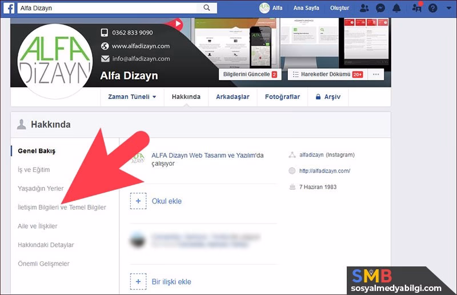Click the search magnifier icon
This screenshot has width=457, height=295.
click(x=207, y=8)
